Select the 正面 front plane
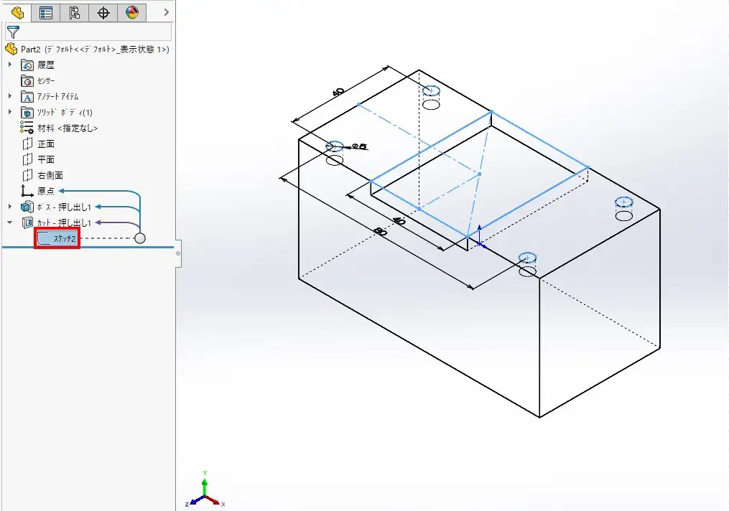 (x=45, y=144)
